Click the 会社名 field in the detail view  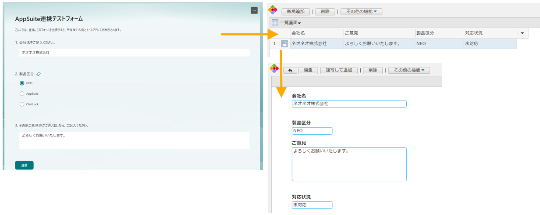pyautogui.click(x=349, y=104)
